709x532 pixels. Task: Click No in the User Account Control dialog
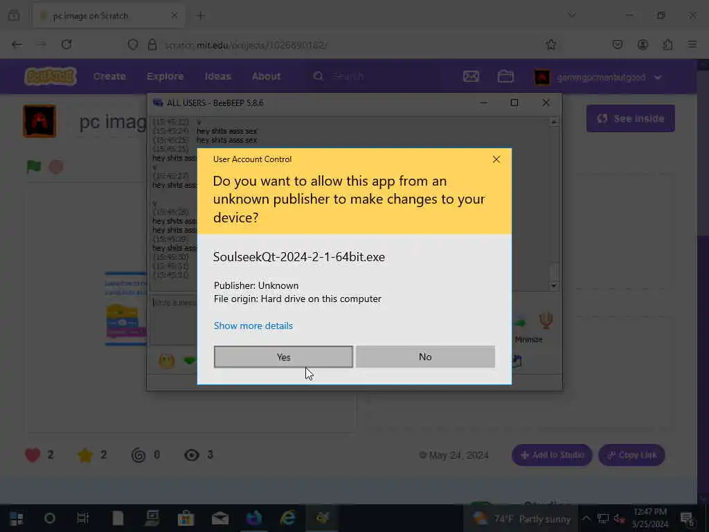point(425,357)
